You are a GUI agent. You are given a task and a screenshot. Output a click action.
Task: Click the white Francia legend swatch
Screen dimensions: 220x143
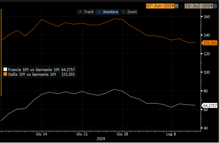pos(5,69)
